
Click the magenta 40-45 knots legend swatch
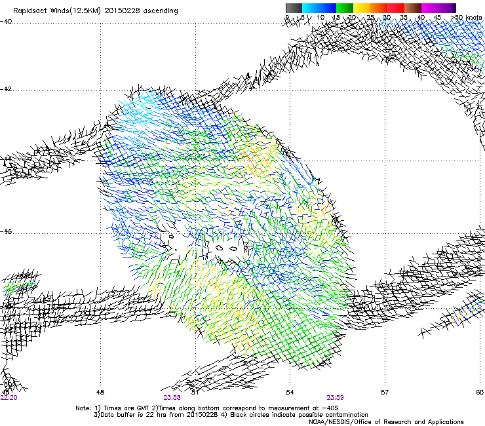(x=430, y=8)
